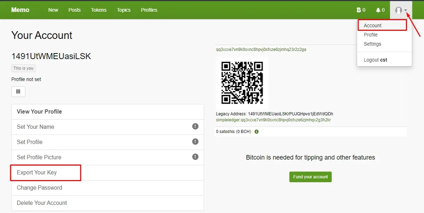Open Change Password option
424x213 pixels.
pyautogui.click(x=108, y=188)
